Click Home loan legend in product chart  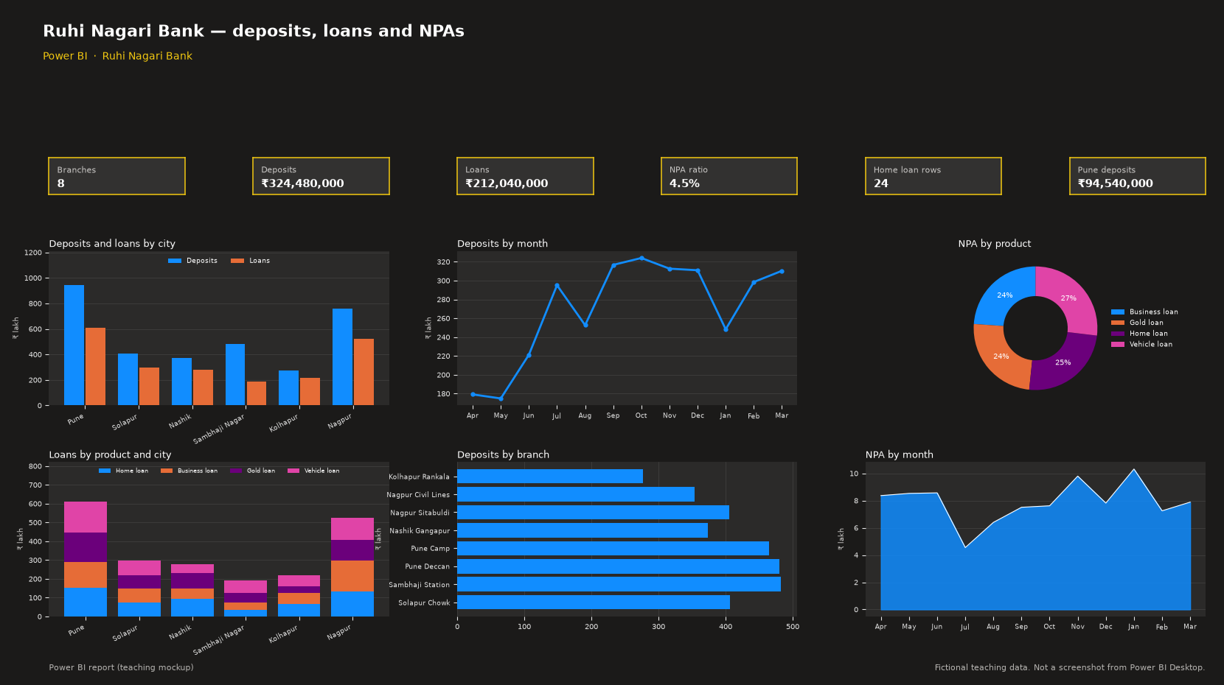[x=123, y=471]
